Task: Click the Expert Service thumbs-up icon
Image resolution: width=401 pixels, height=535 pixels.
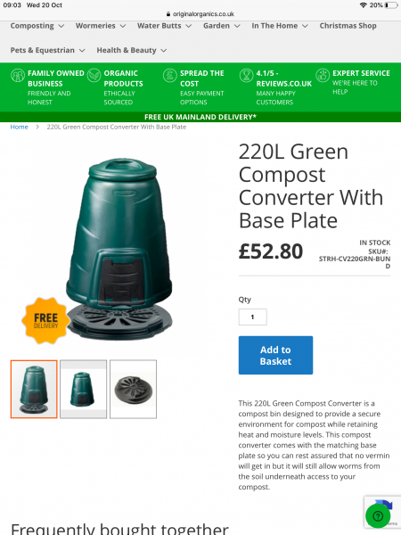Action: click(x=323, y=76)
